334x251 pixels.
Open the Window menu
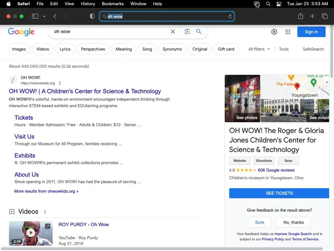coord(138,4)
